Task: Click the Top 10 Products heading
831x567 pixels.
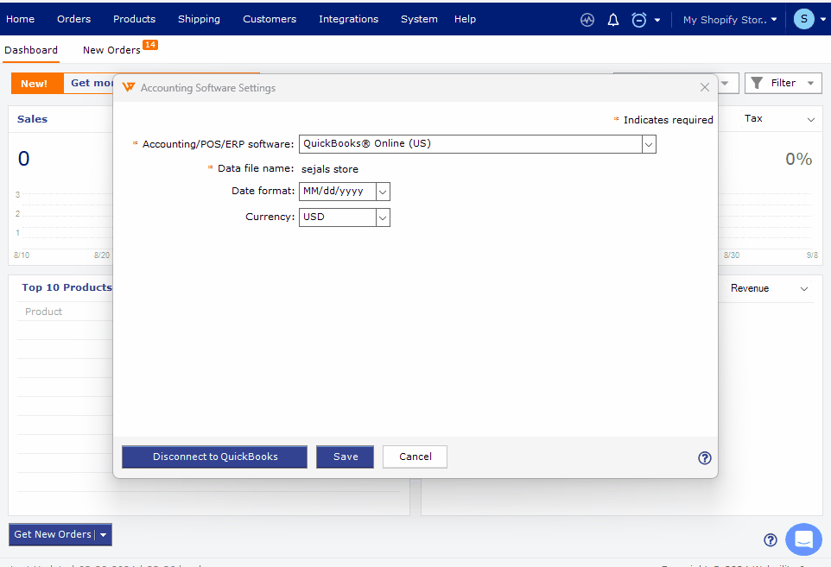Action: (x=67, y=287)
